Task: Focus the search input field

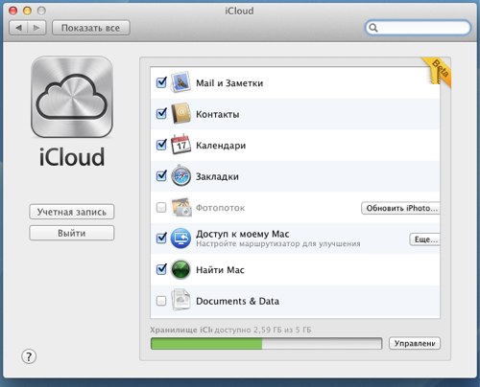Action: pyautogui.click(x=418, y=28)
